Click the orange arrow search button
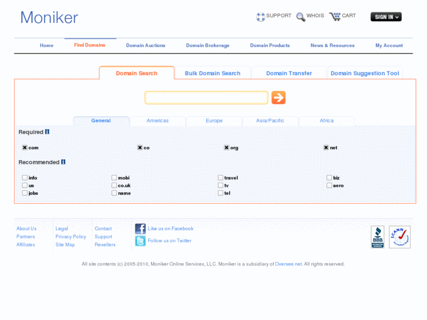 (278, 97)
